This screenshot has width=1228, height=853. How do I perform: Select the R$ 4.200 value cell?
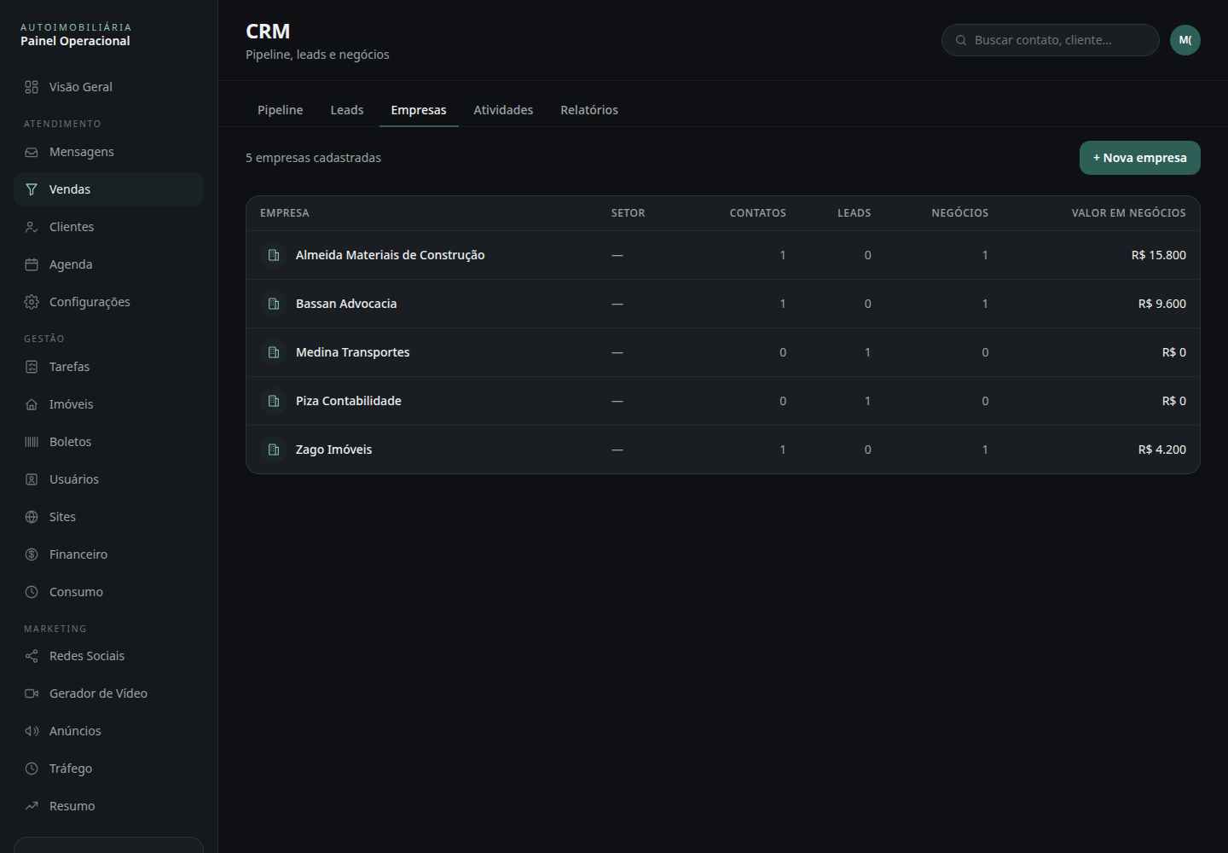pos(1162,450)
